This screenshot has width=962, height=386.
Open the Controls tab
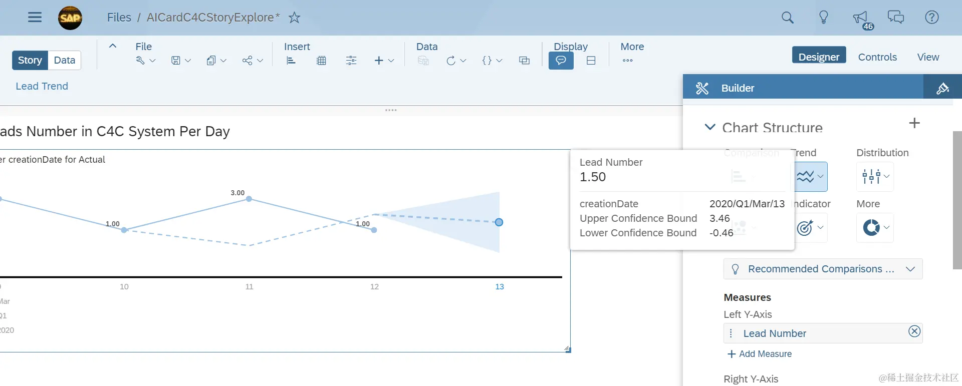[877, 57]
